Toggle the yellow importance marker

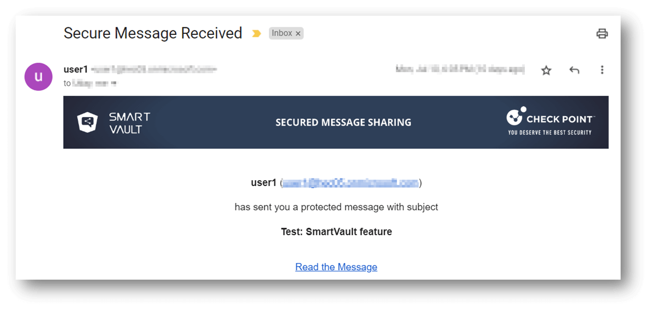pyautogui.click(x=257, y=33)
